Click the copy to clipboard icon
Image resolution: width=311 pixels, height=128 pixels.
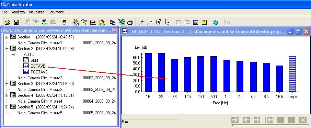tap(113, 22)
